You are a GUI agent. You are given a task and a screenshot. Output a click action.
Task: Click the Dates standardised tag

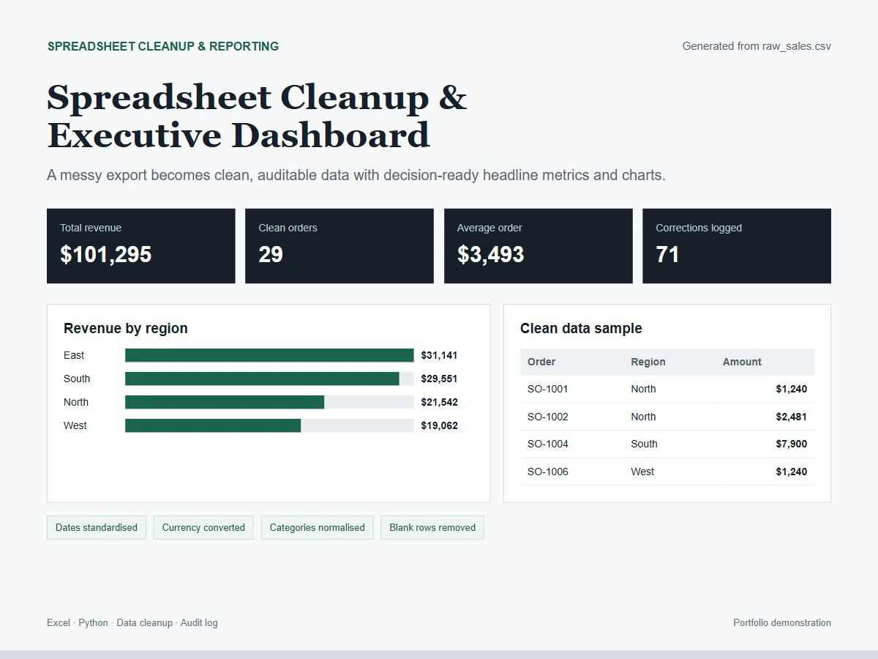97,527
